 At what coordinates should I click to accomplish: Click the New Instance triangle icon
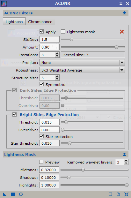pyautogui.click(x=5, y=194)
